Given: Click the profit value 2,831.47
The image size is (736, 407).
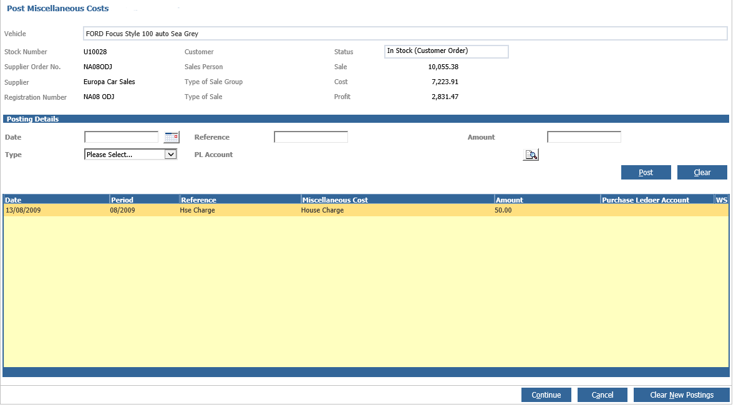Looking at the screenshot, I should pyautogui.click(x=445, y=97).
